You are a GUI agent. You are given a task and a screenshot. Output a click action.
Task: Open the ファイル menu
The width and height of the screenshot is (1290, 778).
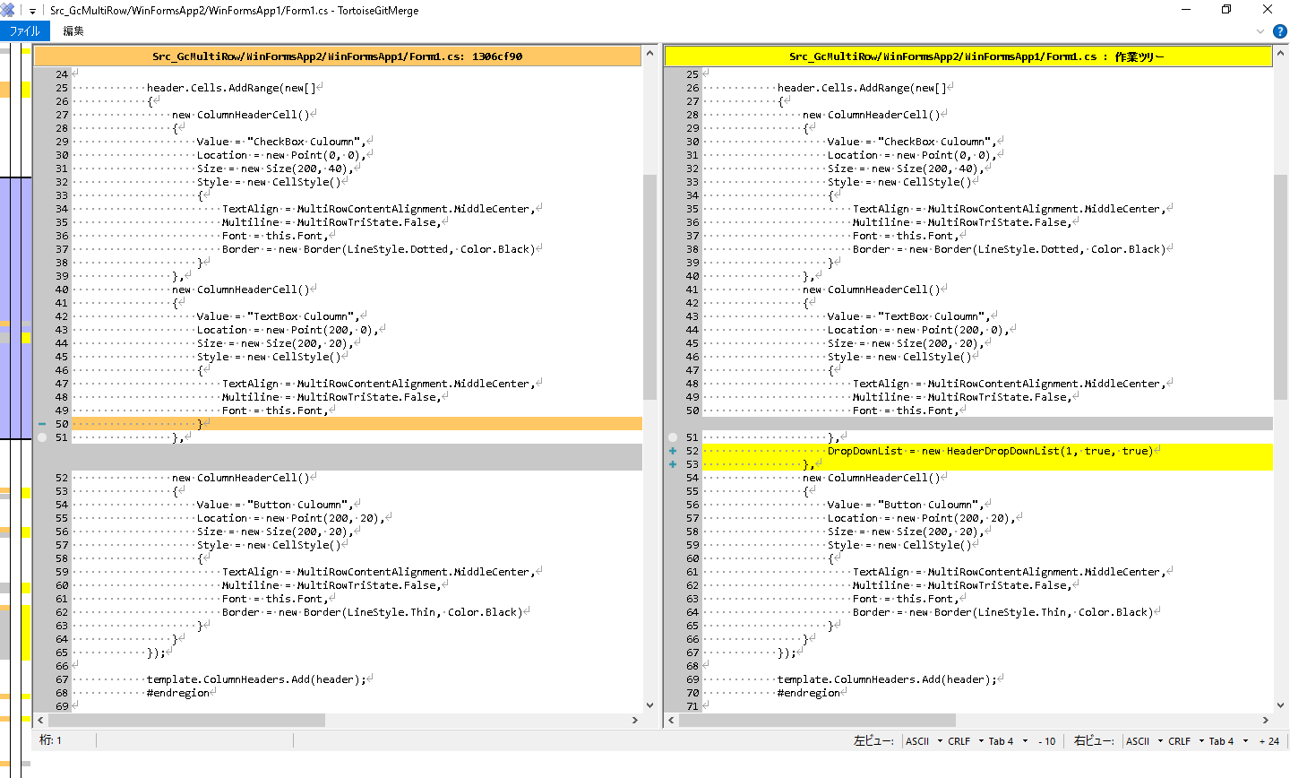24,31
